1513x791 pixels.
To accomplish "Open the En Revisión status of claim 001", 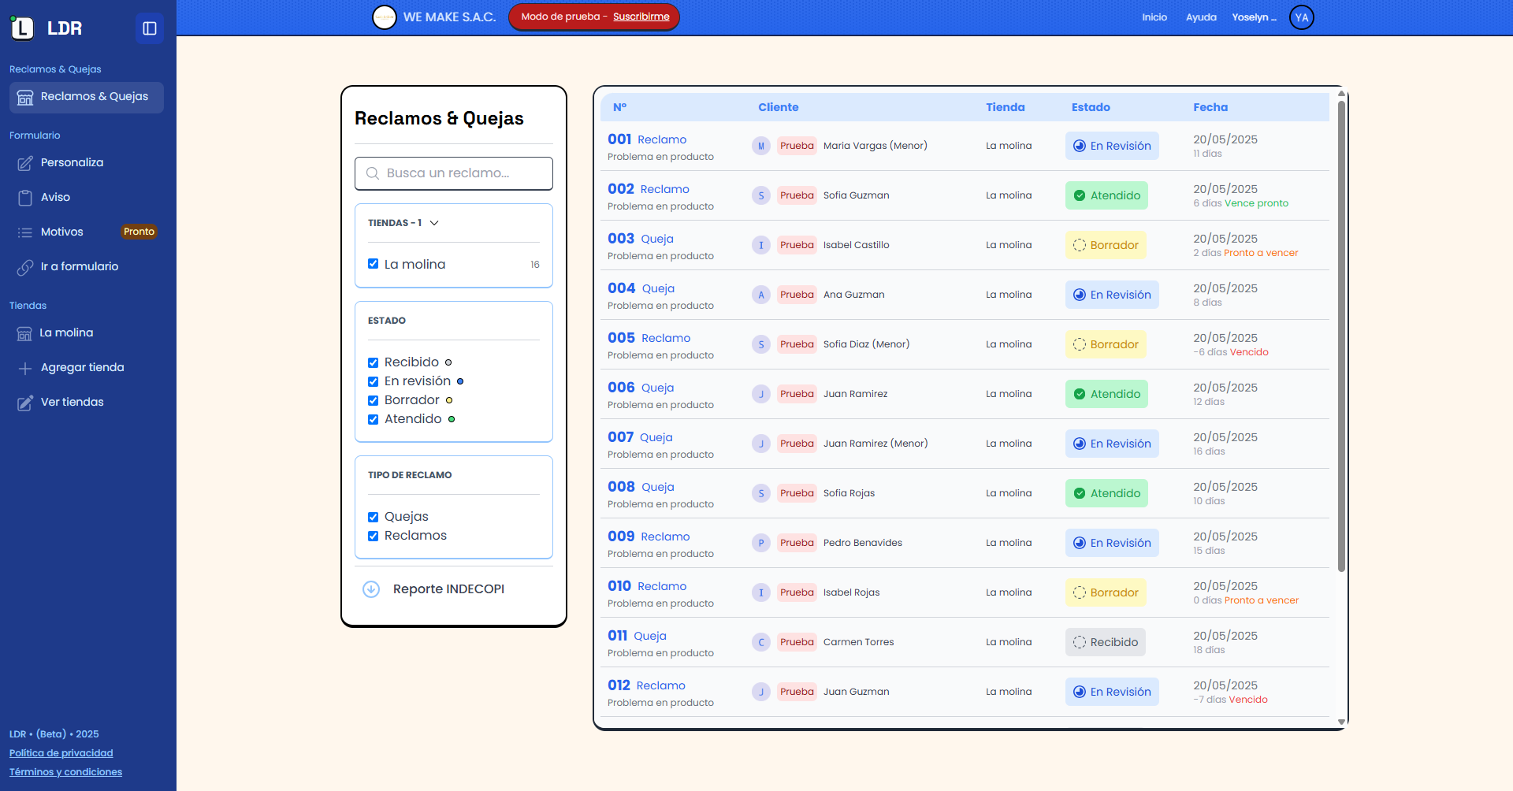I will 1112,146.
